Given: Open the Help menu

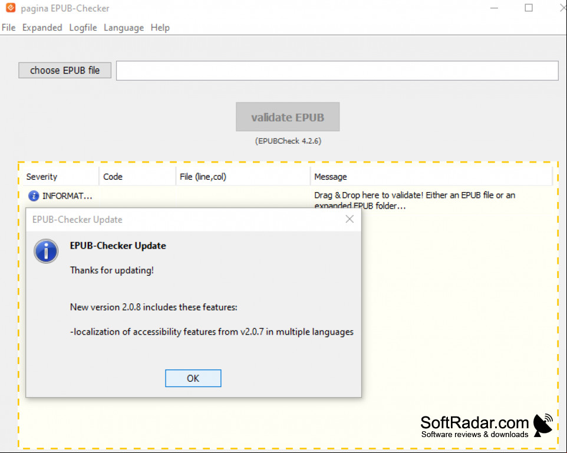Looking at the screenshot, I should tap(160, 28).
